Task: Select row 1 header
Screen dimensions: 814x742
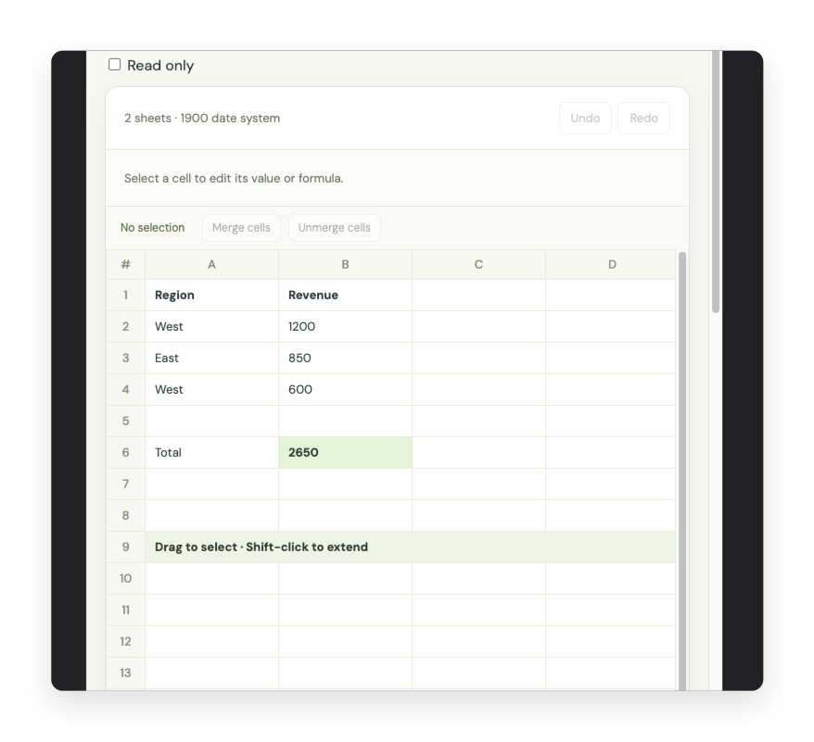Action: coord(126,296)
